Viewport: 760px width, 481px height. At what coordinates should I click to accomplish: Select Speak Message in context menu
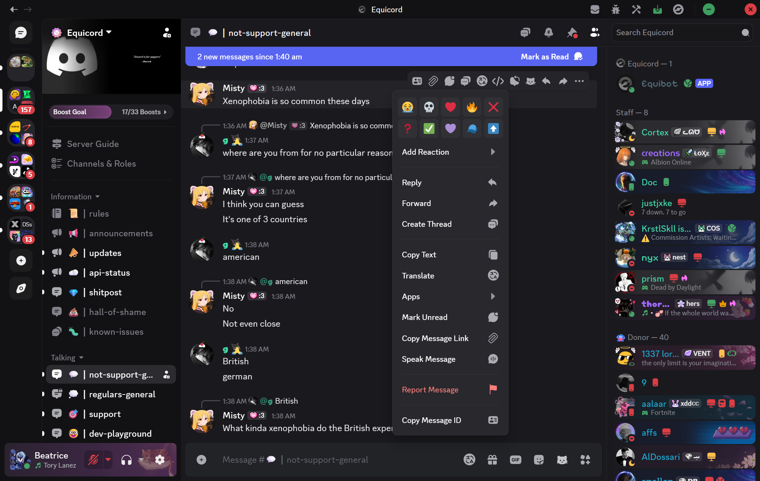[450, 359]
